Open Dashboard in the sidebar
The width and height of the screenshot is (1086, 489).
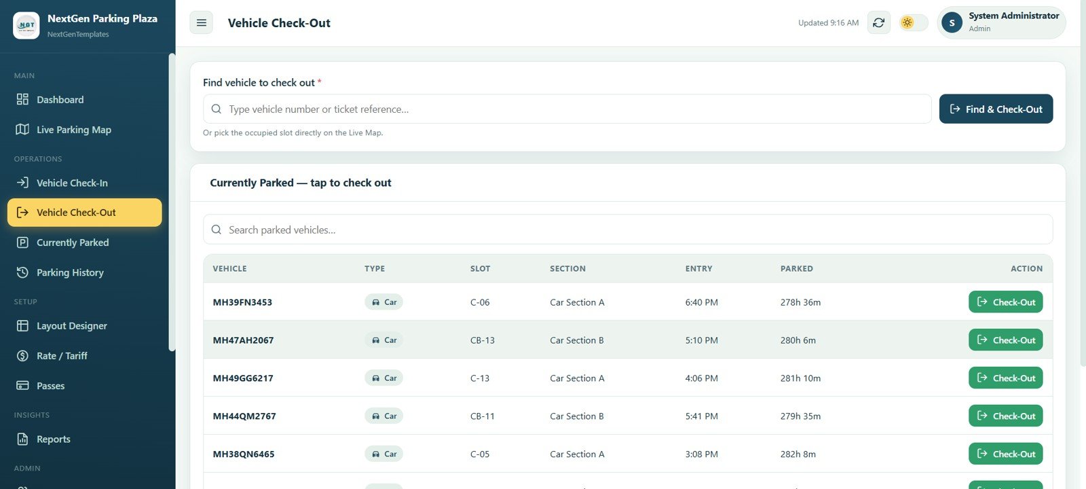84,100
